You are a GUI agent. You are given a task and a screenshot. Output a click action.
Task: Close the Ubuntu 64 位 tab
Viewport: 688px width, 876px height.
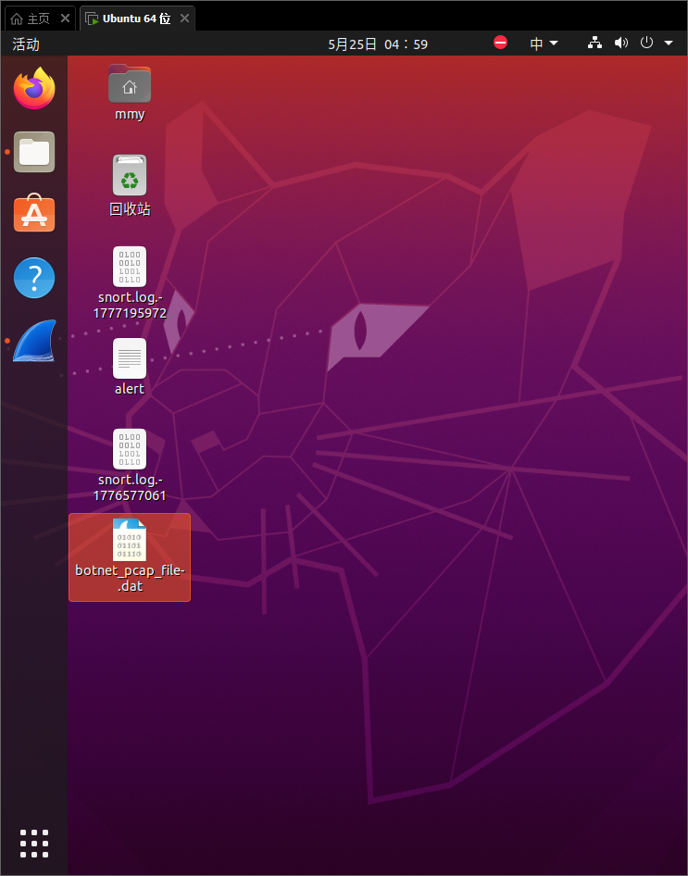pyautogui.click(x=184, y=19)
